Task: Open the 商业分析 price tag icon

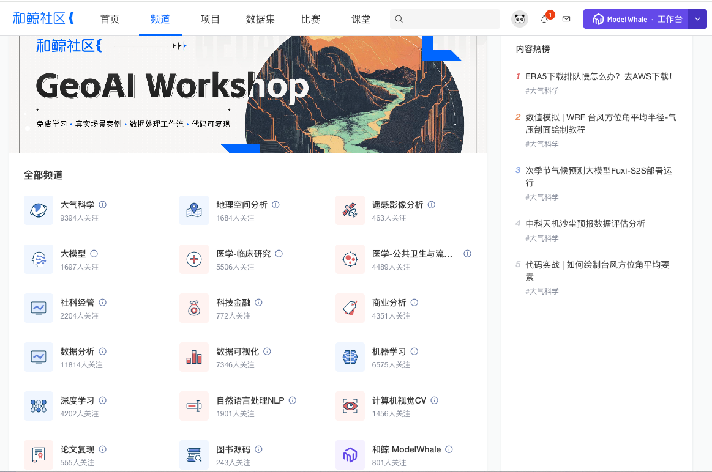Action: (350, 308)
